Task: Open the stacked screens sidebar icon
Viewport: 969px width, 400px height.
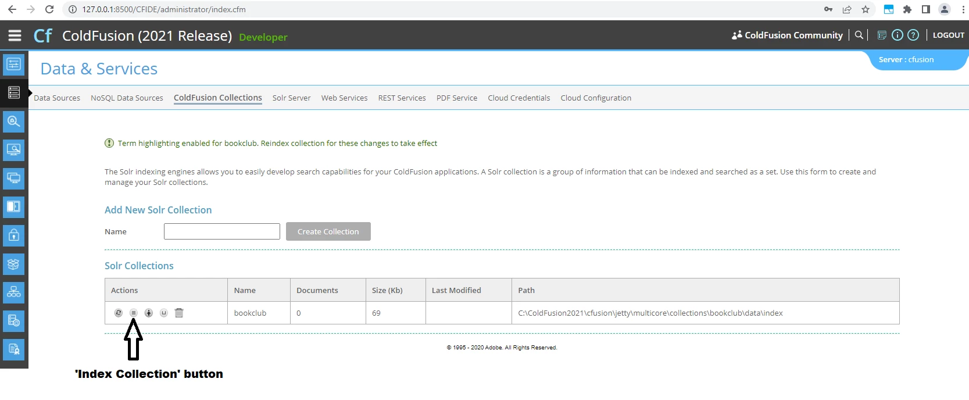Action: 14,178
